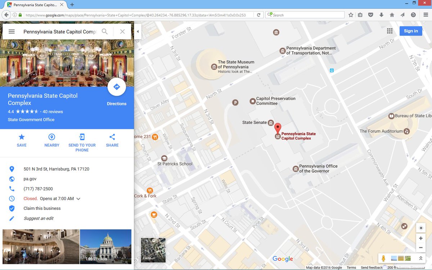Click Cork & Fork restaurant marker
Screen dimensions: 432x270
point(150,190)
